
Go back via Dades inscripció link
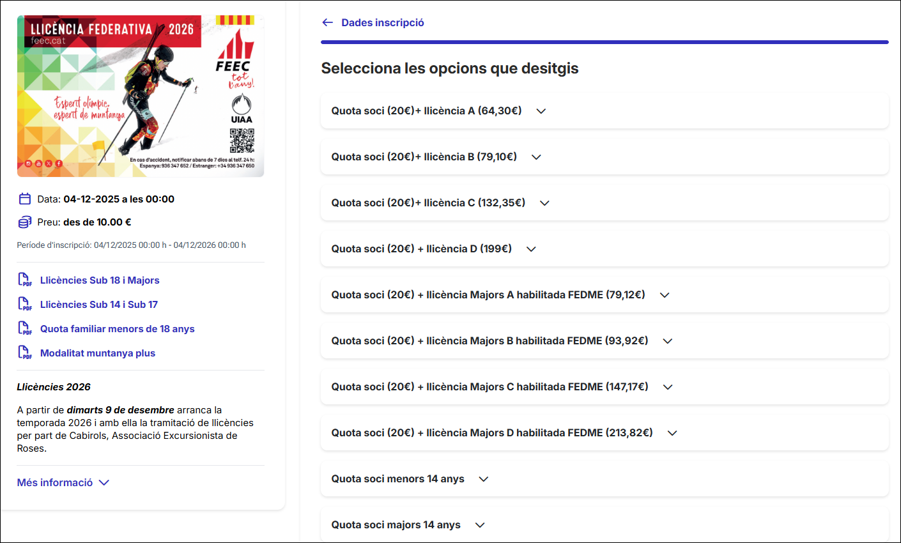click(382, 22)
